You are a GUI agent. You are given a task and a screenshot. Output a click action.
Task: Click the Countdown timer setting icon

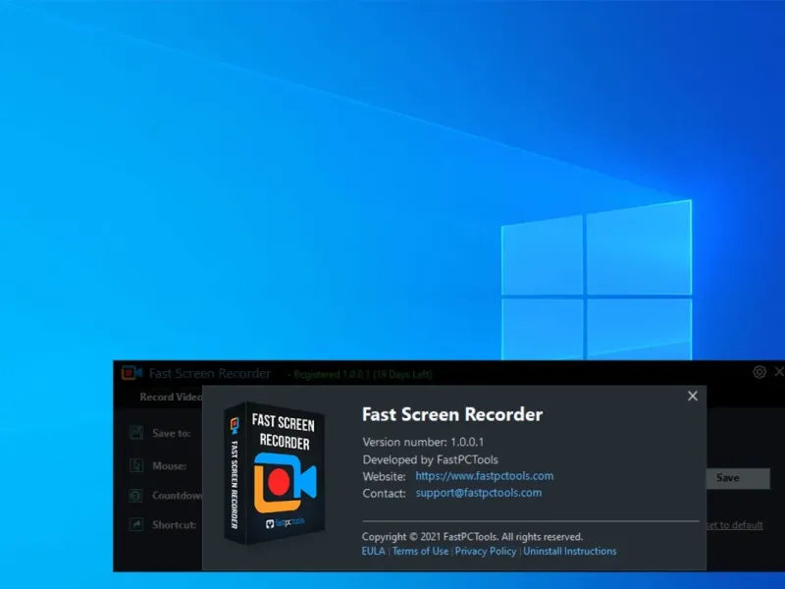tap(136, 496)
